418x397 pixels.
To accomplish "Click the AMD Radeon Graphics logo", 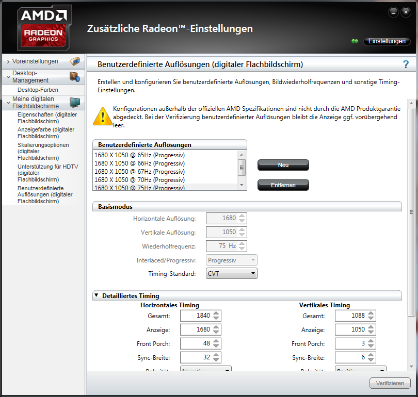I will click(44, 28).
